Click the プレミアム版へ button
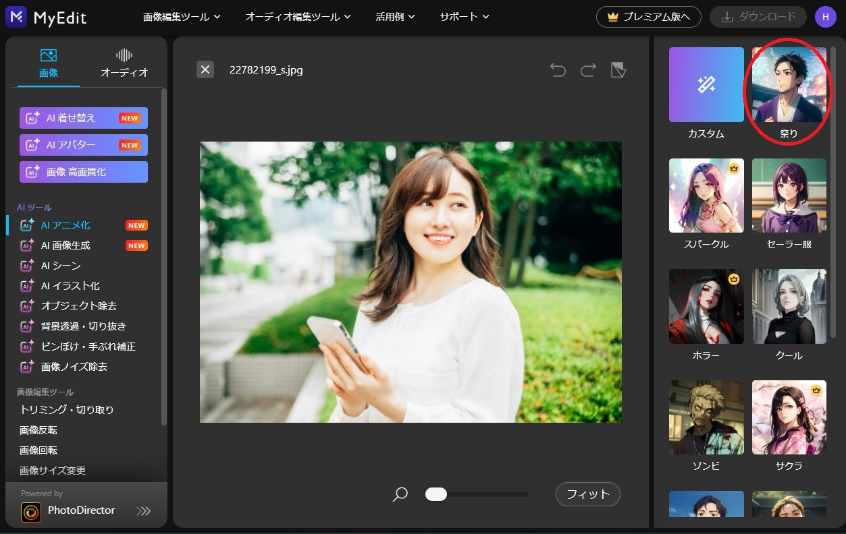This screenshot has width=846, height=534. [648, 17]
